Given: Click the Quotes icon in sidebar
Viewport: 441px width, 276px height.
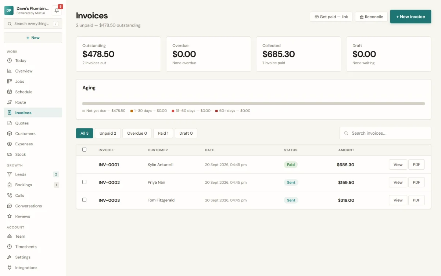Looking at the screenshot, I should (x=10, y=123).
